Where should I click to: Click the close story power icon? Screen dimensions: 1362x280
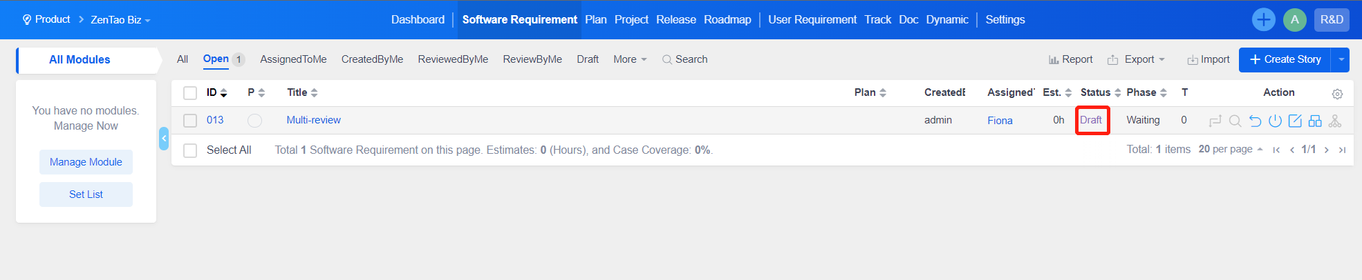click(x=1275, y=121)
